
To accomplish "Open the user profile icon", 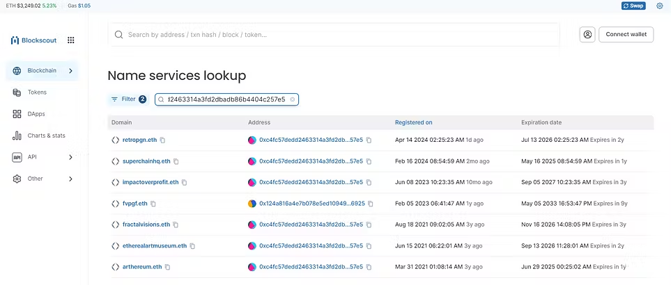I will click(587, 35).
